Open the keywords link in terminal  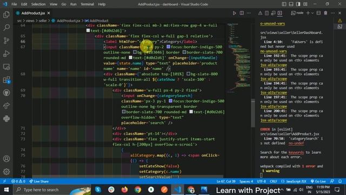[296, 152]
